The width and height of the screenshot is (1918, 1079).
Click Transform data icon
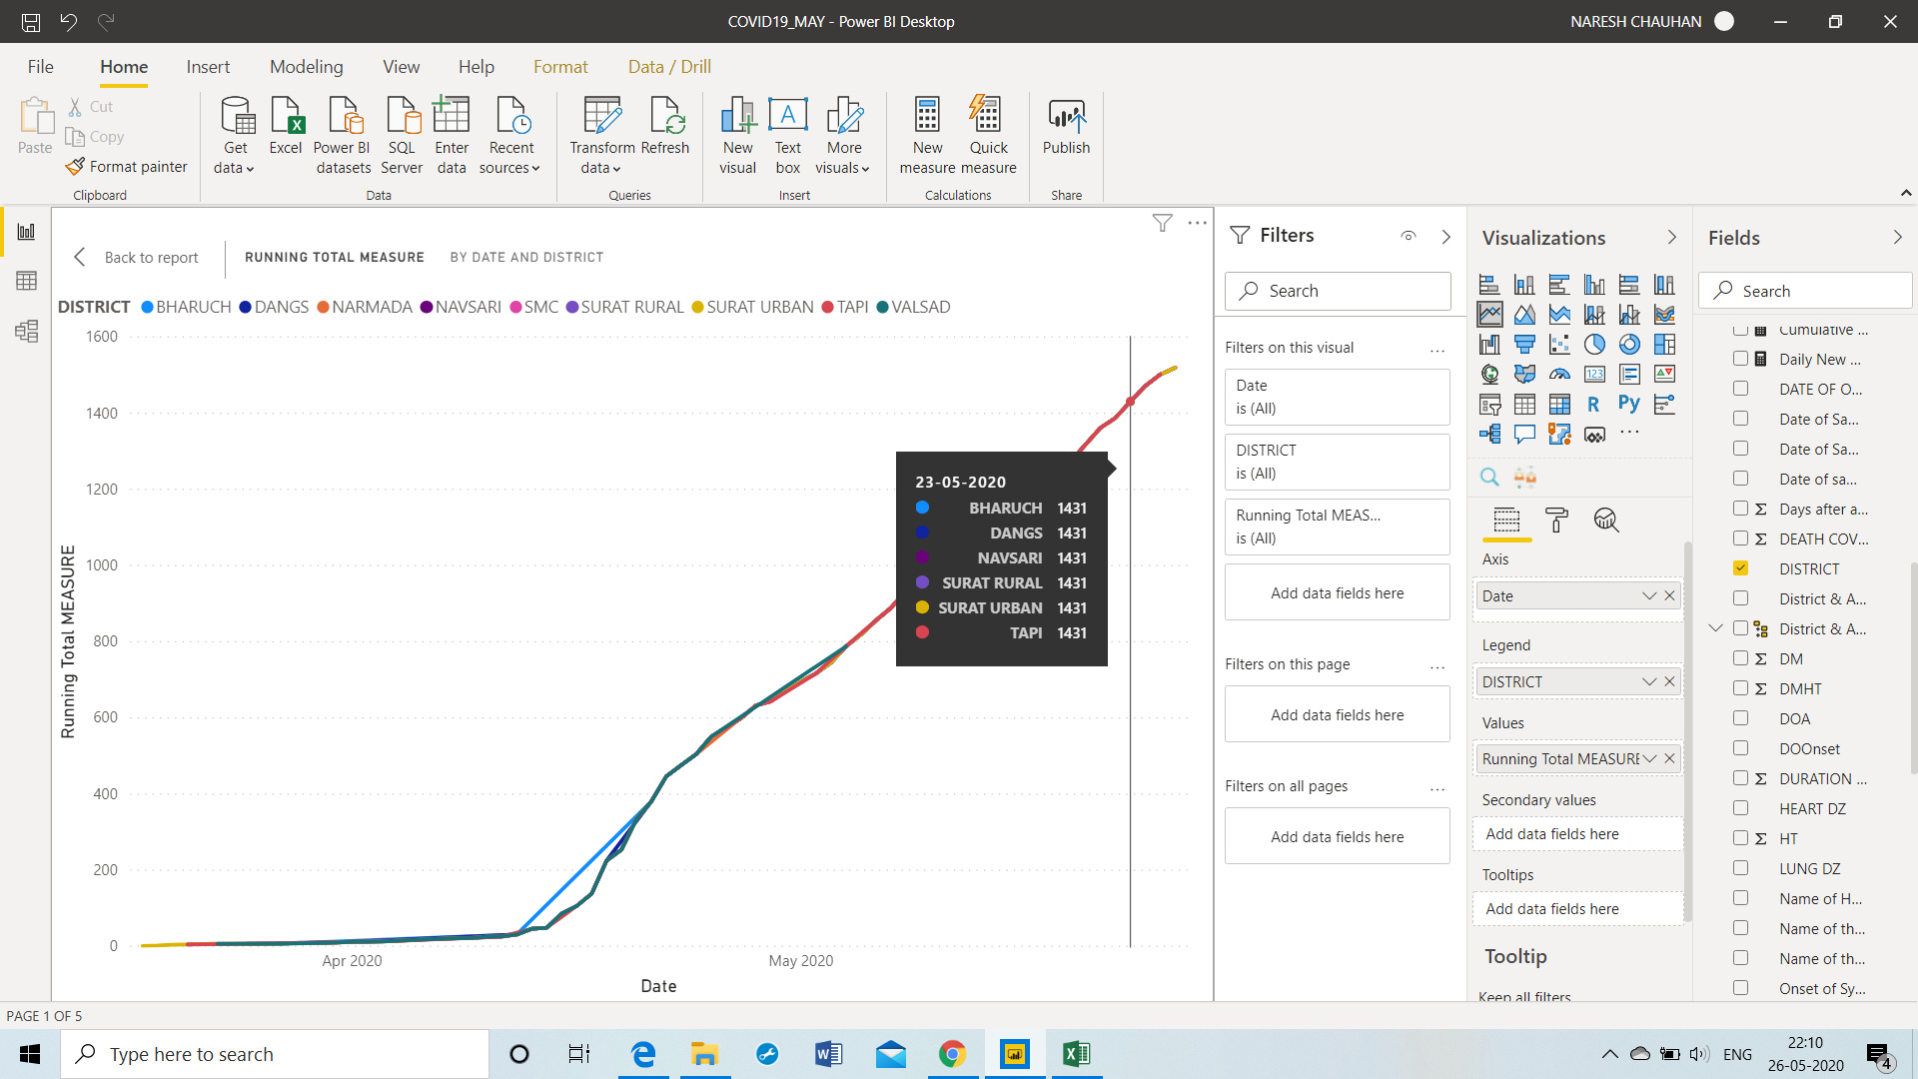tap(602, 136)
